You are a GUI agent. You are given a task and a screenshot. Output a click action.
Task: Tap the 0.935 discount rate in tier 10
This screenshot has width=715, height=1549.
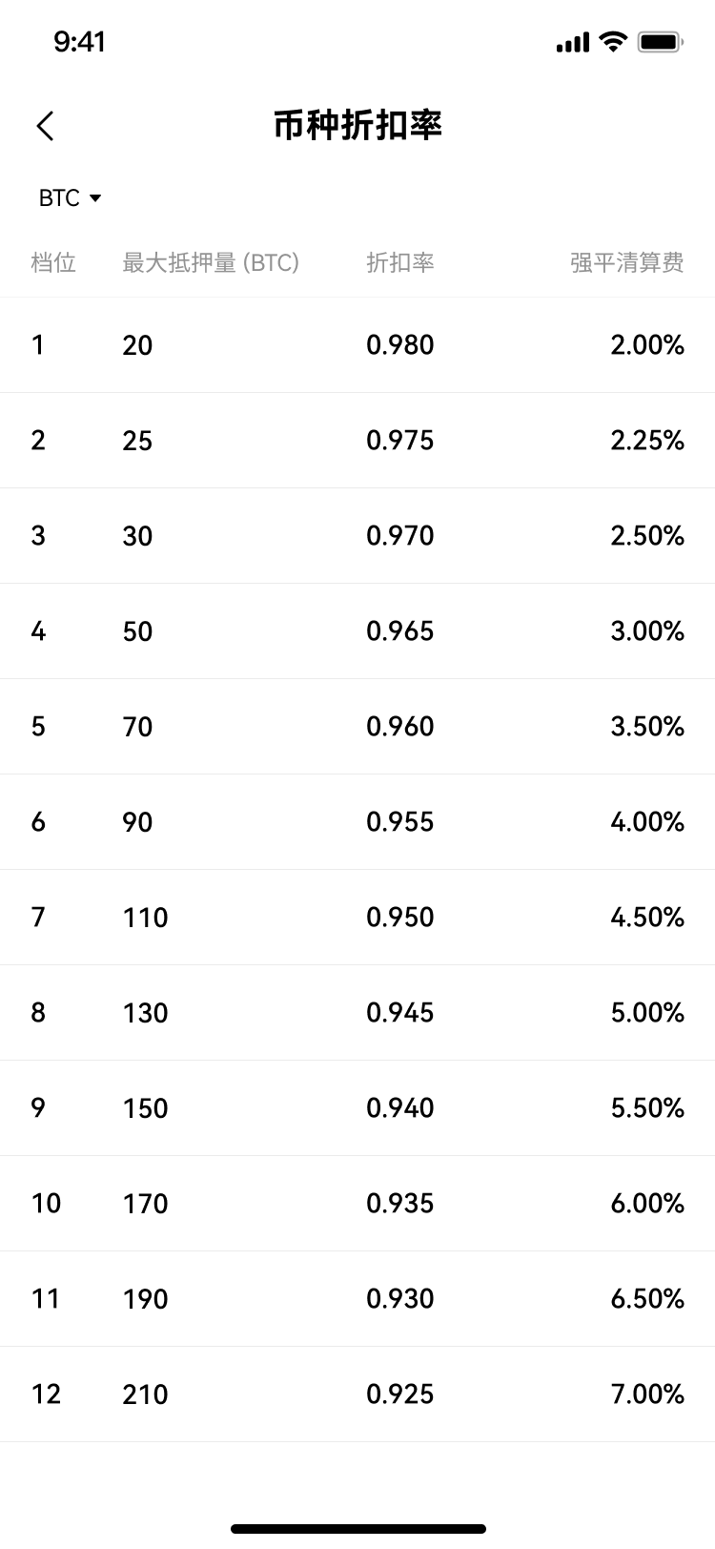point(400,1204)
